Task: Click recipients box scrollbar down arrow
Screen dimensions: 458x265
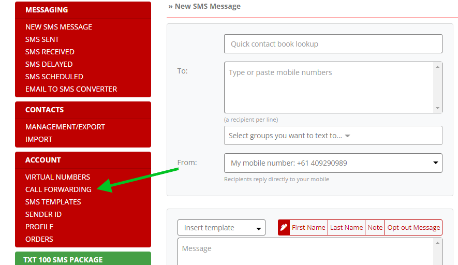Action: [x=437, y=108]
